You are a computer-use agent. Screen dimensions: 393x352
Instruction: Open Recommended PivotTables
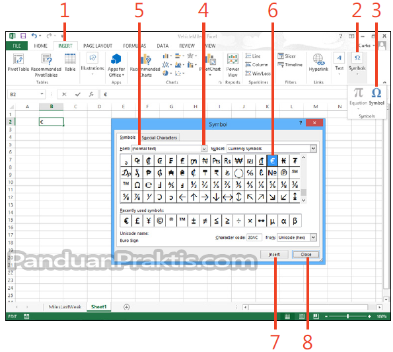click(x=46, y=65)
